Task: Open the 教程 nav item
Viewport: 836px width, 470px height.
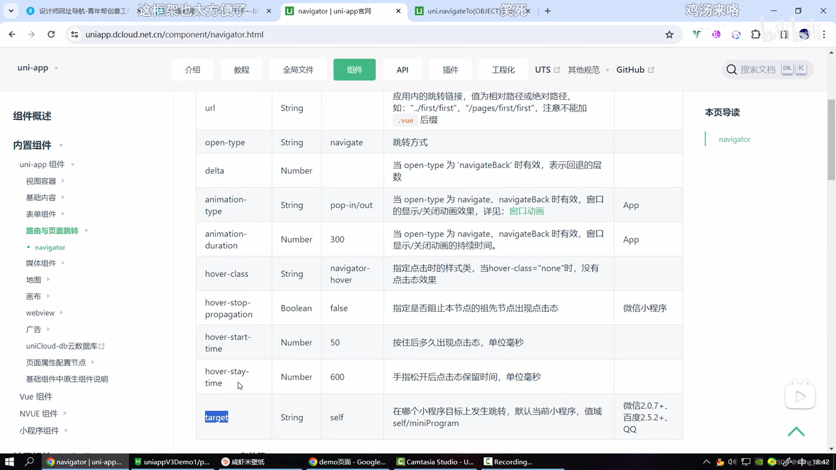Action: 242,70
